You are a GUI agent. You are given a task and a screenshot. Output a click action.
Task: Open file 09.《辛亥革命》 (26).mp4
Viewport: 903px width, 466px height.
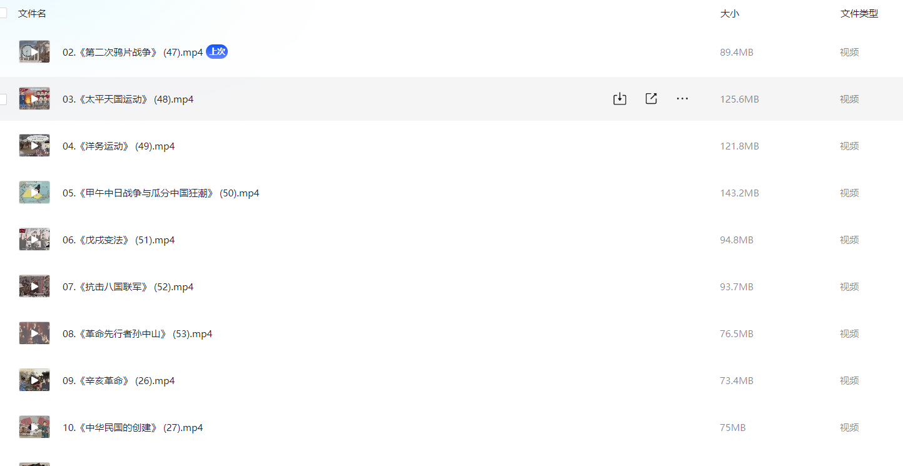pos(118,381)
